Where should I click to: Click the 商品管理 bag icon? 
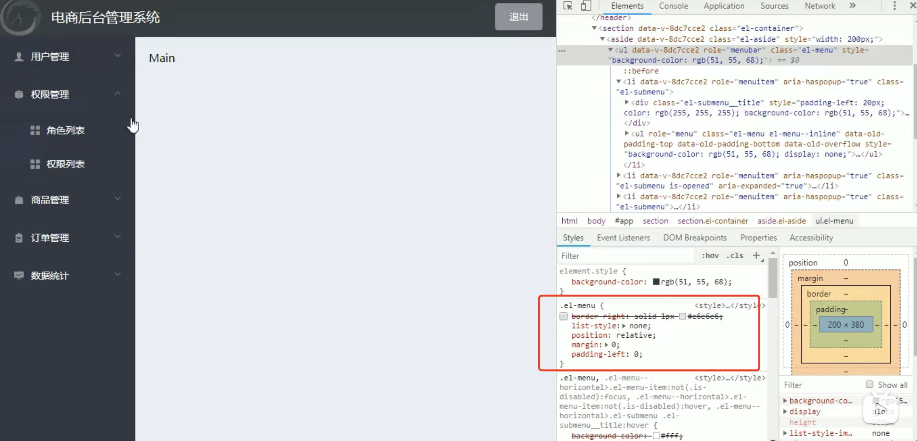[x=19, y=200]
